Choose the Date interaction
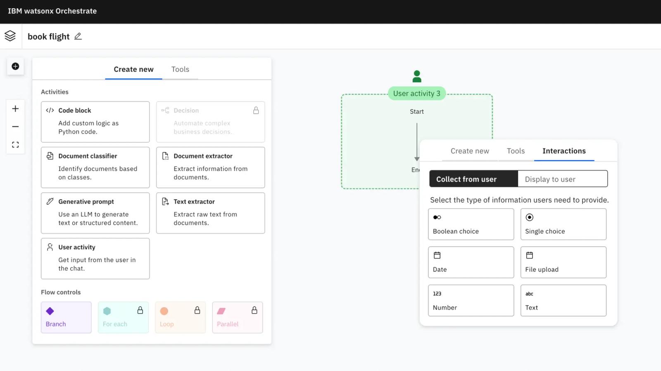Screen dimensions: 661x371 click(471, 262)
